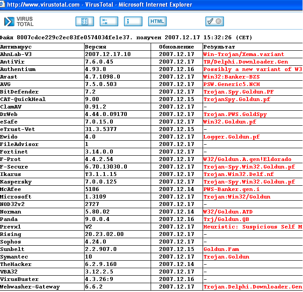Click VBA32 version 3.12.2.5
Image resolution: width=303 pixels, height=292 pixels.
click(x=99, y=272)
